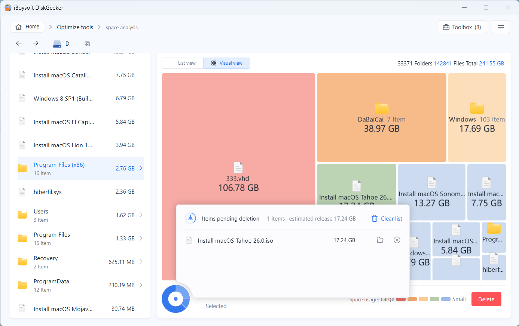Click the Total 241.55 GB value
This screenshot has height=326, width=519.
(491, 64)
